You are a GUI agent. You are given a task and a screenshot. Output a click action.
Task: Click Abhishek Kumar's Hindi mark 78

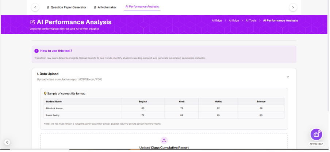[x=182, y=109]
